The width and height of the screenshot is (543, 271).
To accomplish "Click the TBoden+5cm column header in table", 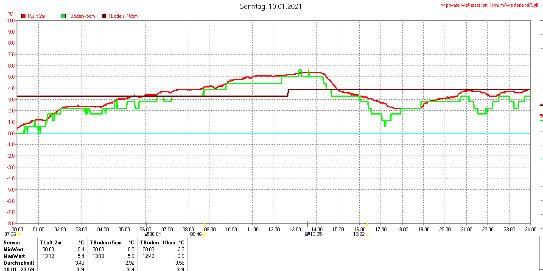I will (106, 243).
